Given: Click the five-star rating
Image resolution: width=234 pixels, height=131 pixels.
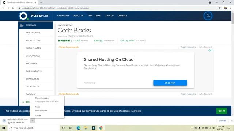Looking at the screenshot, I should coord(64,41).
